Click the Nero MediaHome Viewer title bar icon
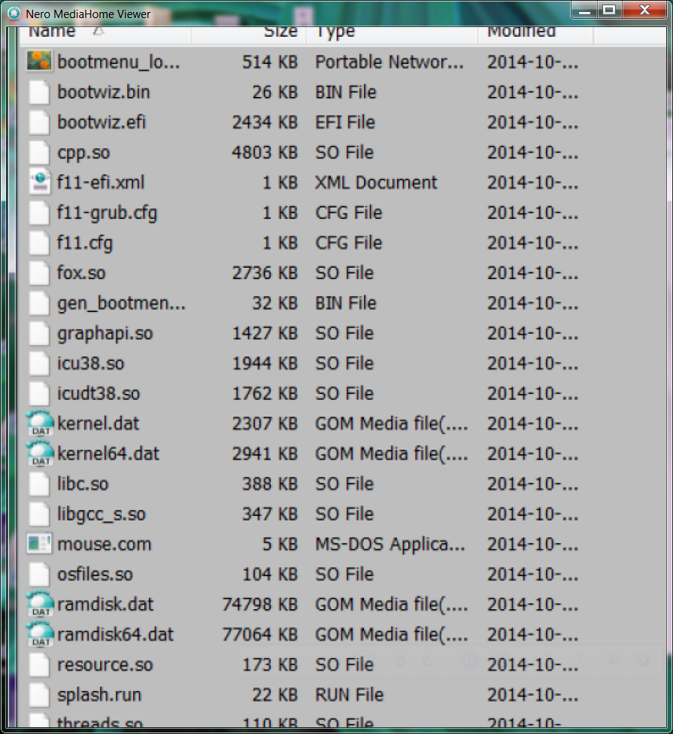 tap(14, 14)
